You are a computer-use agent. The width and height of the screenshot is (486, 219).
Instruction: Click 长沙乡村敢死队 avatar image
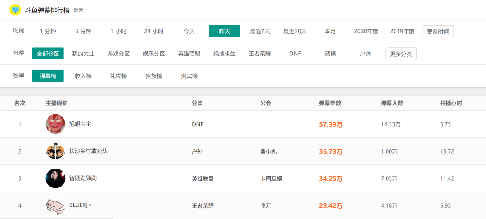[55, 151]
